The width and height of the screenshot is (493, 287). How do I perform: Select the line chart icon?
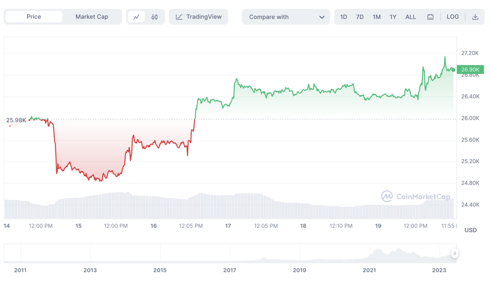click(x=136, y=17)
